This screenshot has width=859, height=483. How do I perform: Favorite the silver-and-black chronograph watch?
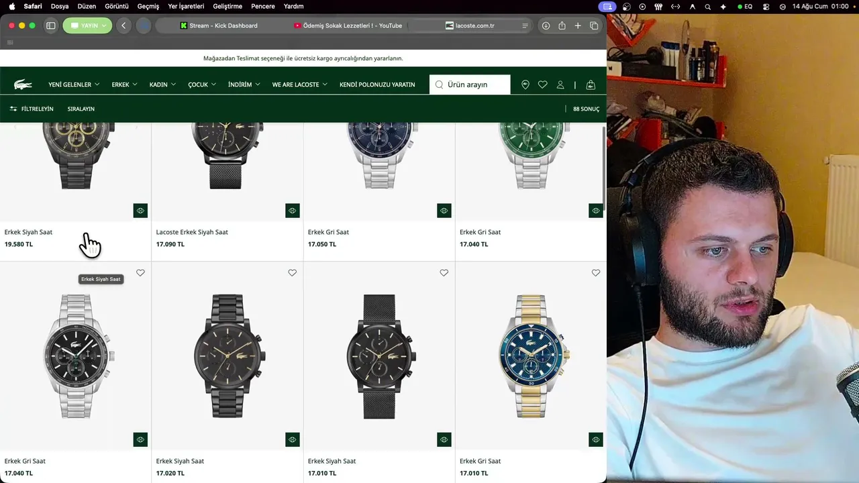click(x=140, y=273)
